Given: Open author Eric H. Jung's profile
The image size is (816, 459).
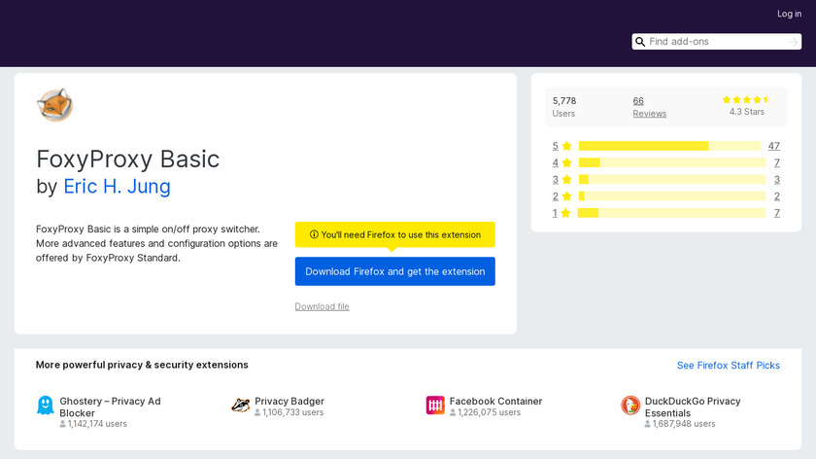Looking at the screenshot, I should pyautogui.click(x=117, y=186).
